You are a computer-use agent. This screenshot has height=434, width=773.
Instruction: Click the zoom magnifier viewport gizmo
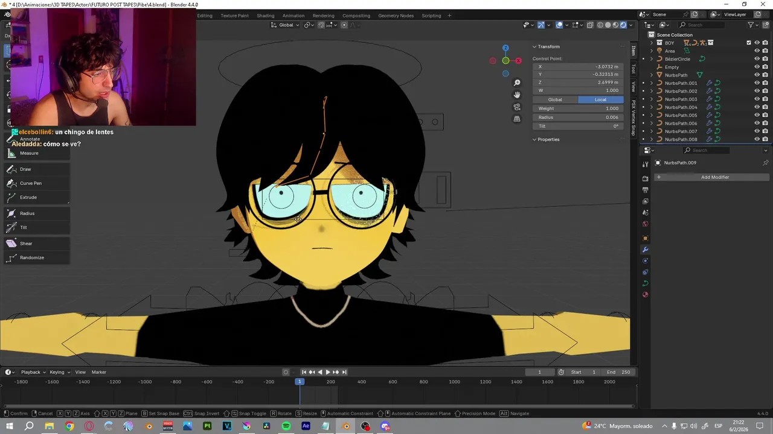pyautogui.click(x=517, y=83)
